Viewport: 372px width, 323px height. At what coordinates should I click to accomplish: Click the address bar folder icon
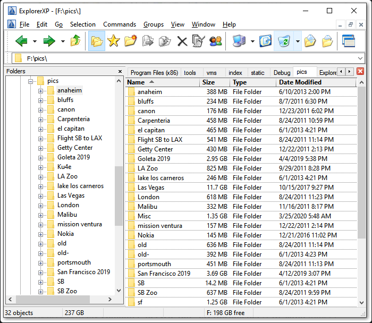(x=18, y=58)
